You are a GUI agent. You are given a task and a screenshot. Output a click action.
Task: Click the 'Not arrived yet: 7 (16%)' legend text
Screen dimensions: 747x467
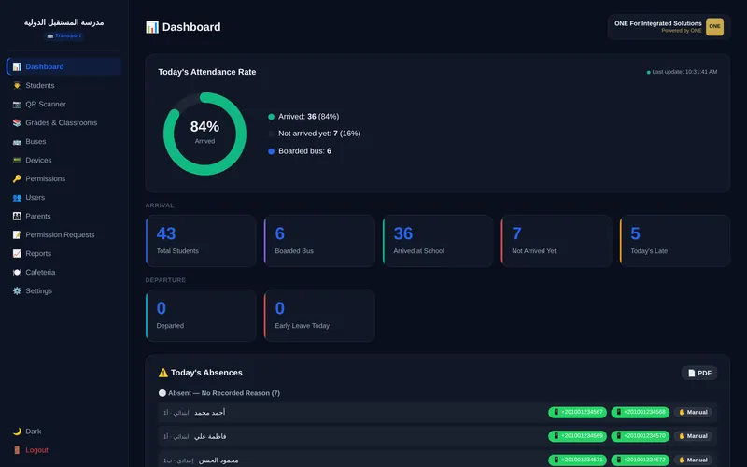pyautogui.click(x=319, y=134)
